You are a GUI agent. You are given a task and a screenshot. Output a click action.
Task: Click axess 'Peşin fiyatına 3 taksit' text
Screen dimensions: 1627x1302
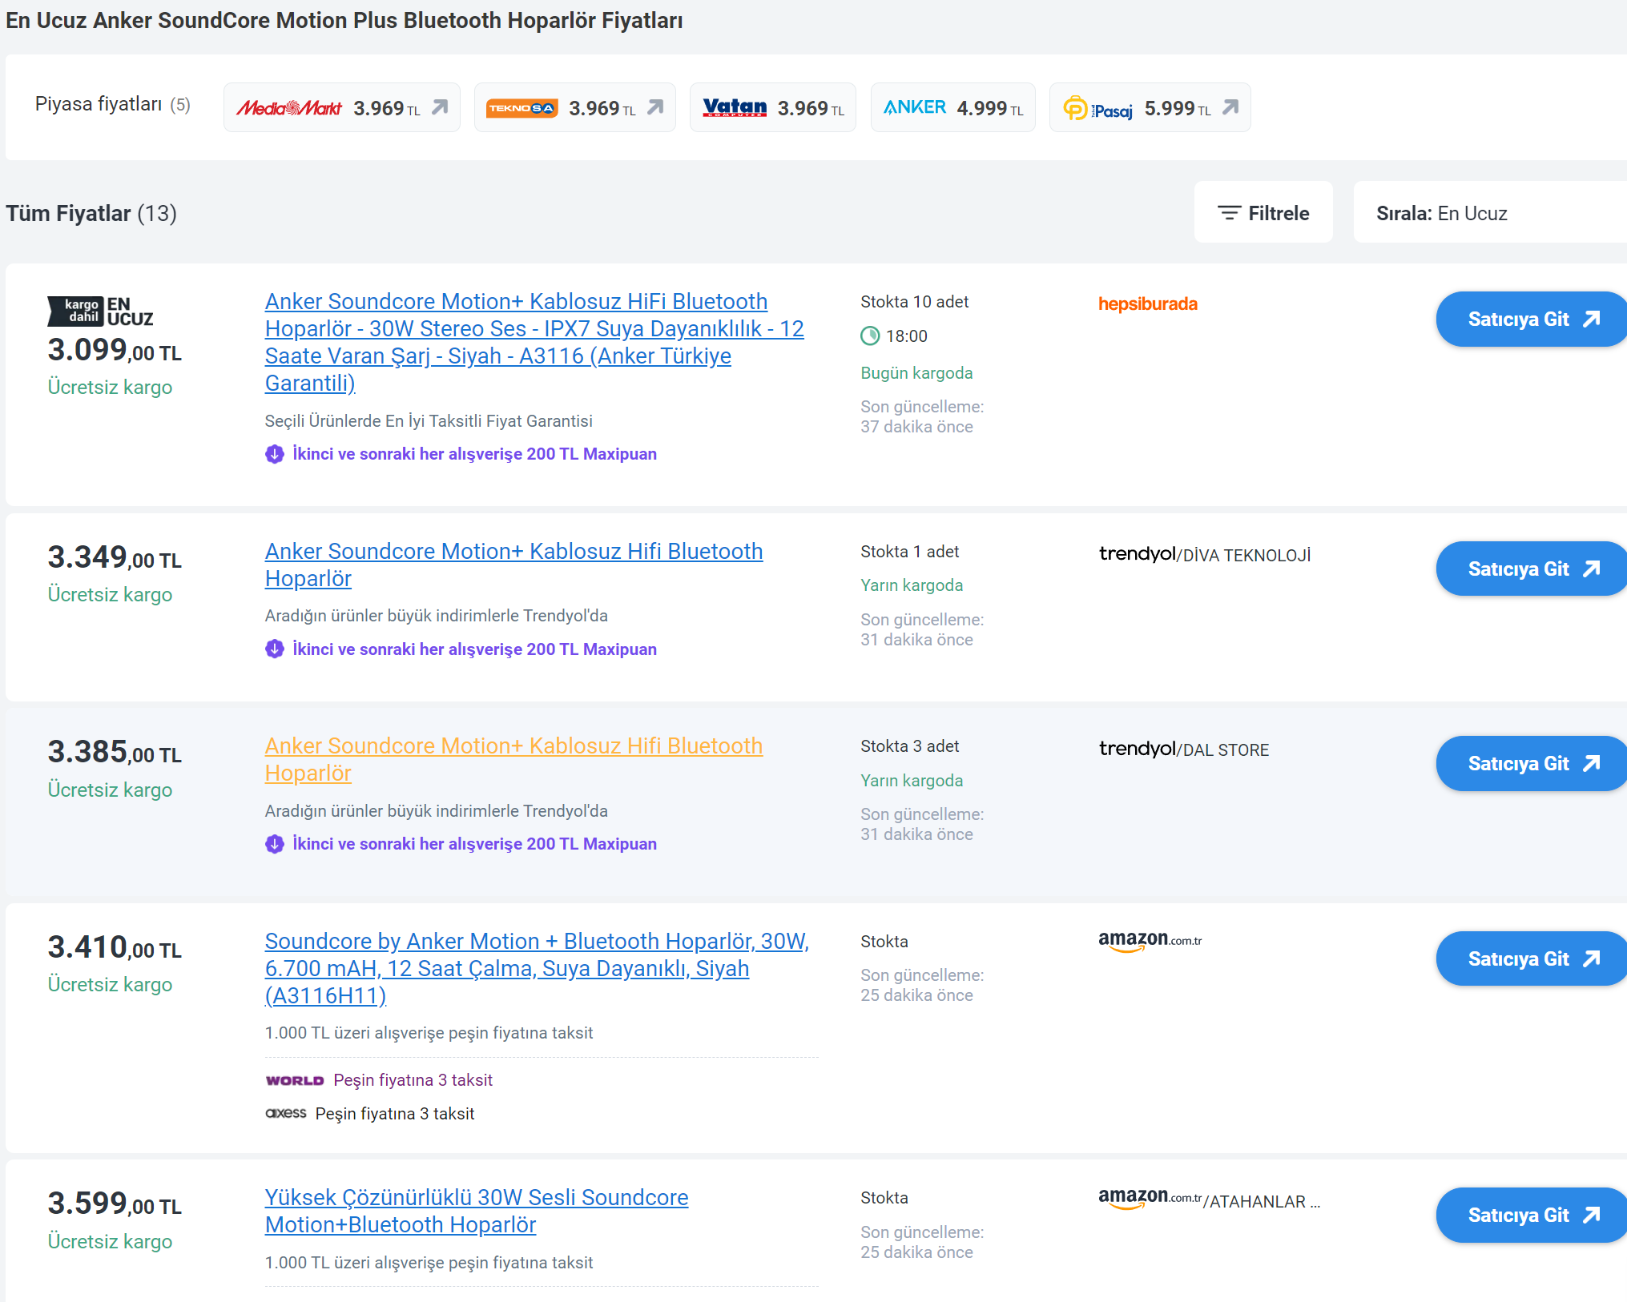click(x=395, y=1114)
